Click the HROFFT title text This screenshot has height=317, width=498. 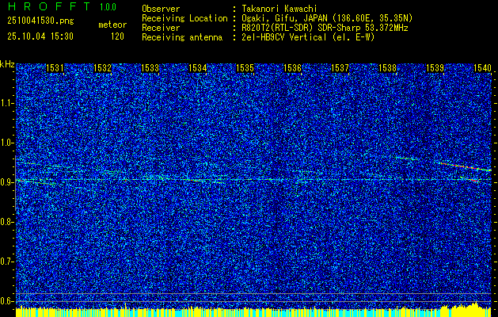[49, 6]
